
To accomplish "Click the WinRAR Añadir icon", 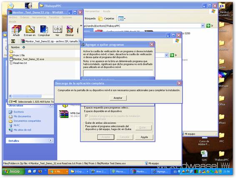I will tap(16, 31).
